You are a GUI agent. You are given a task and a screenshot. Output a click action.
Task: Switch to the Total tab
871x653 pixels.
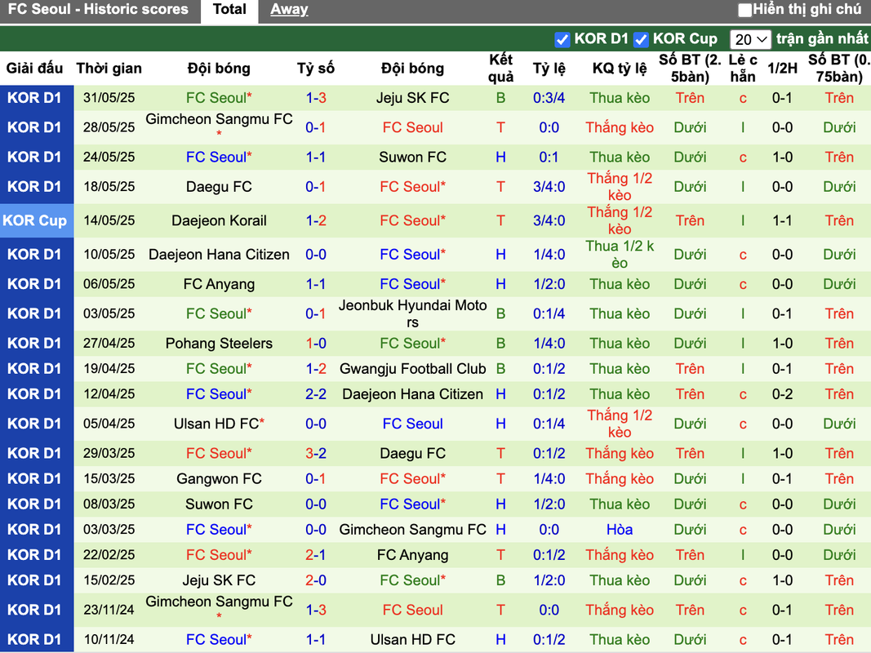click(x=229, y=10)
